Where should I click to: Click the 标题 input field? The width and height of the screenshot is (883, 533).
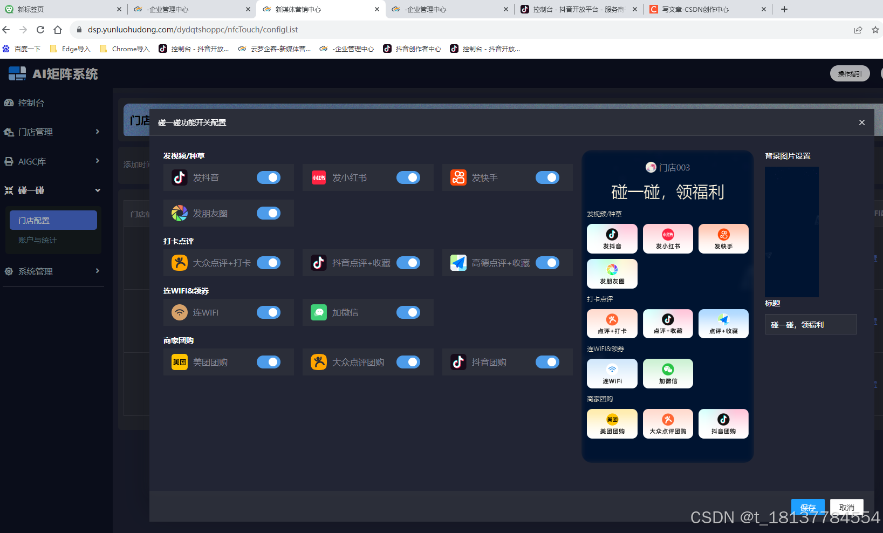coord(811,324)
